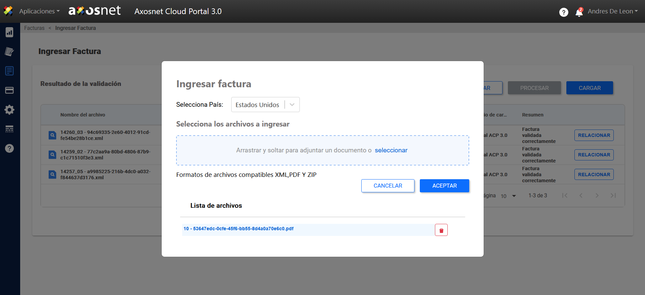Image resolution: width=645 pixels, height=295 pixels.
Task: Click the sidebar help circle icon
Action: tap(9, 148)
